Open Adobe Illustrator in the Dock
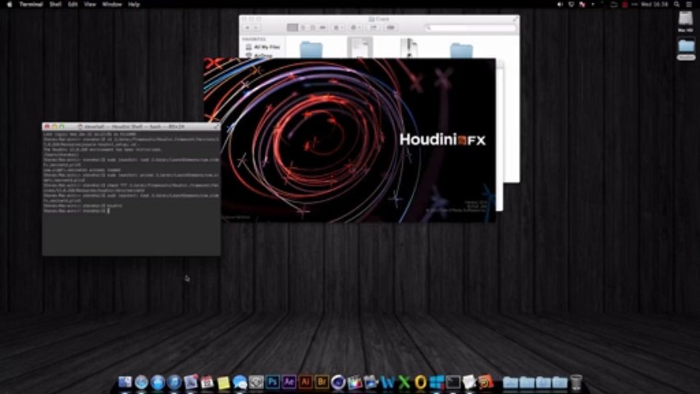This screenshot has height=394, width=700. (x=305, y=381)
